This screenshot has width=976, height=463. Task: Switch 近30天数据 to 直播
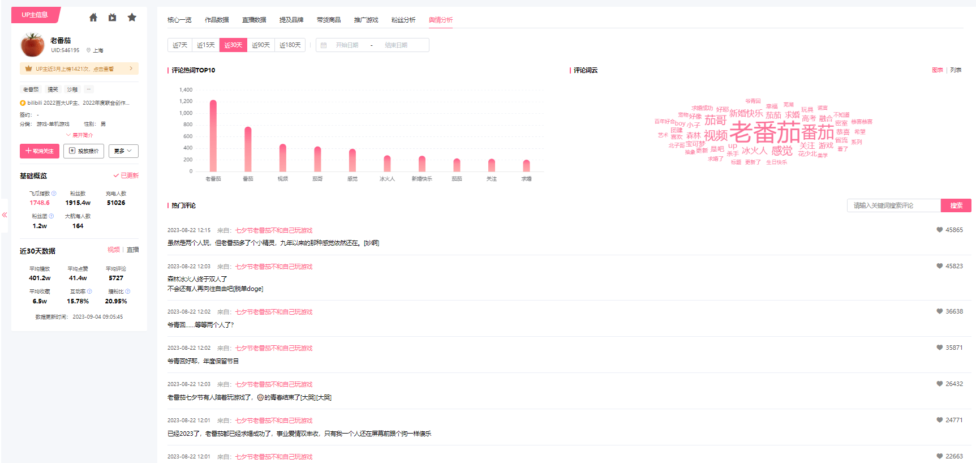[133, 250]
